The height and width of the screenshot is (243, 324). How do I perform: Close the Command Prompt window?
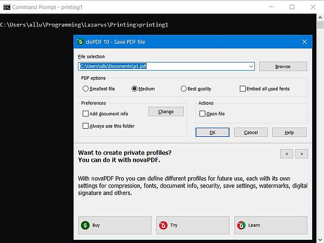click(313, 7)
